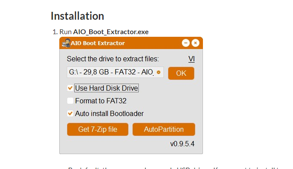
Task: Click the Get 7-Zip file button
Action: coord(98,129)
